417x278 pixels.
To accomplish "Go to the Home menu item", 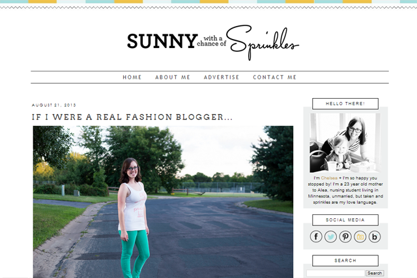I will tap(132, 77).
